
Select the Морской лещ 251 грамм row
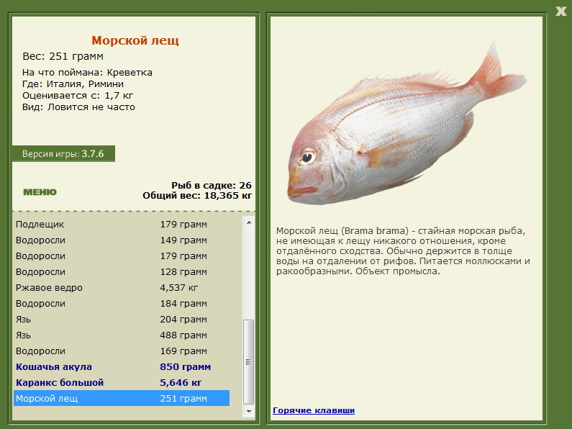[x=122, y=398]
